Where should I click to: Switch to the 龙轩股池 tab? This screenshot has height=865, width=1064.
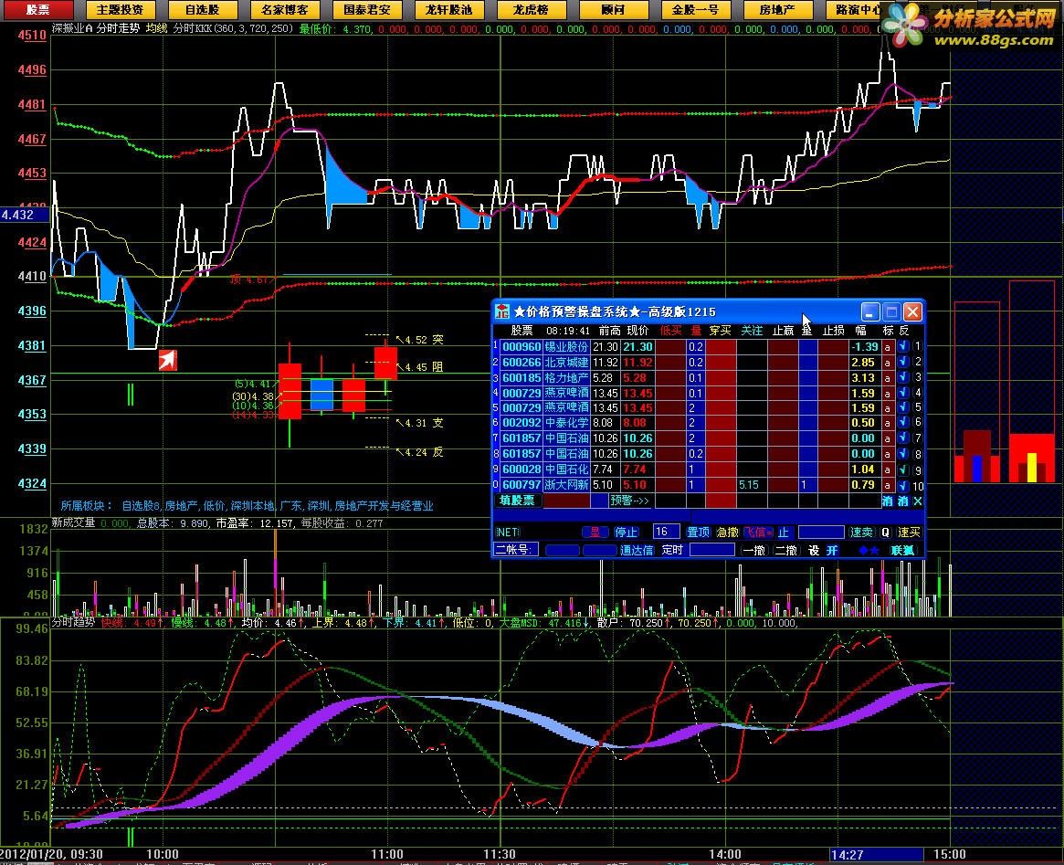pyautogui.click(x=448, y=9)
